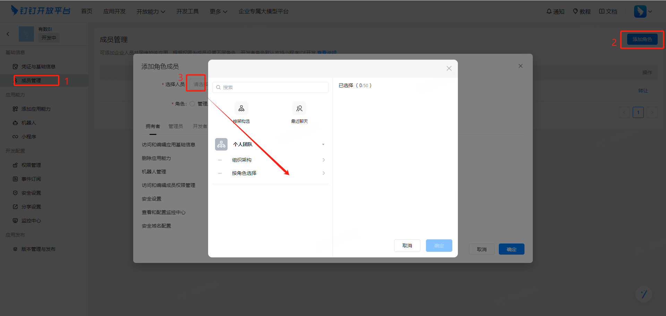This screenshot has width=666, height=316.
Task: Close the member picker dialog
Action: [x=449, y=68]
